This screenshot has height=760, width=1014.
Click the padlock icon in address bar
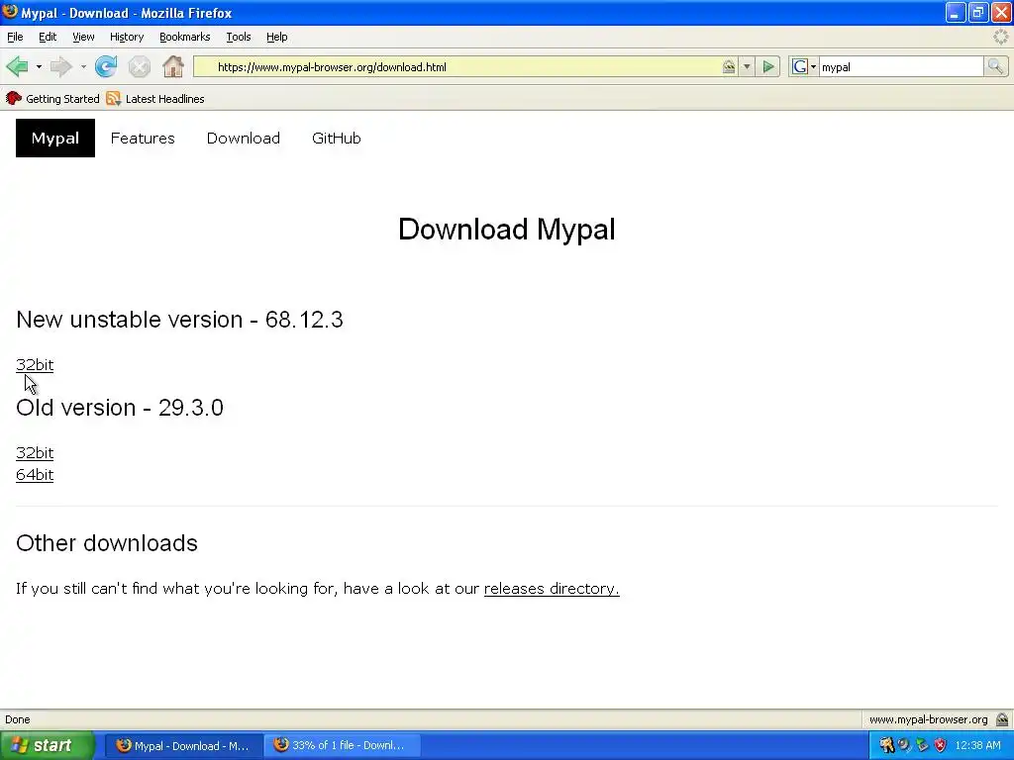(x=729, y=66)
